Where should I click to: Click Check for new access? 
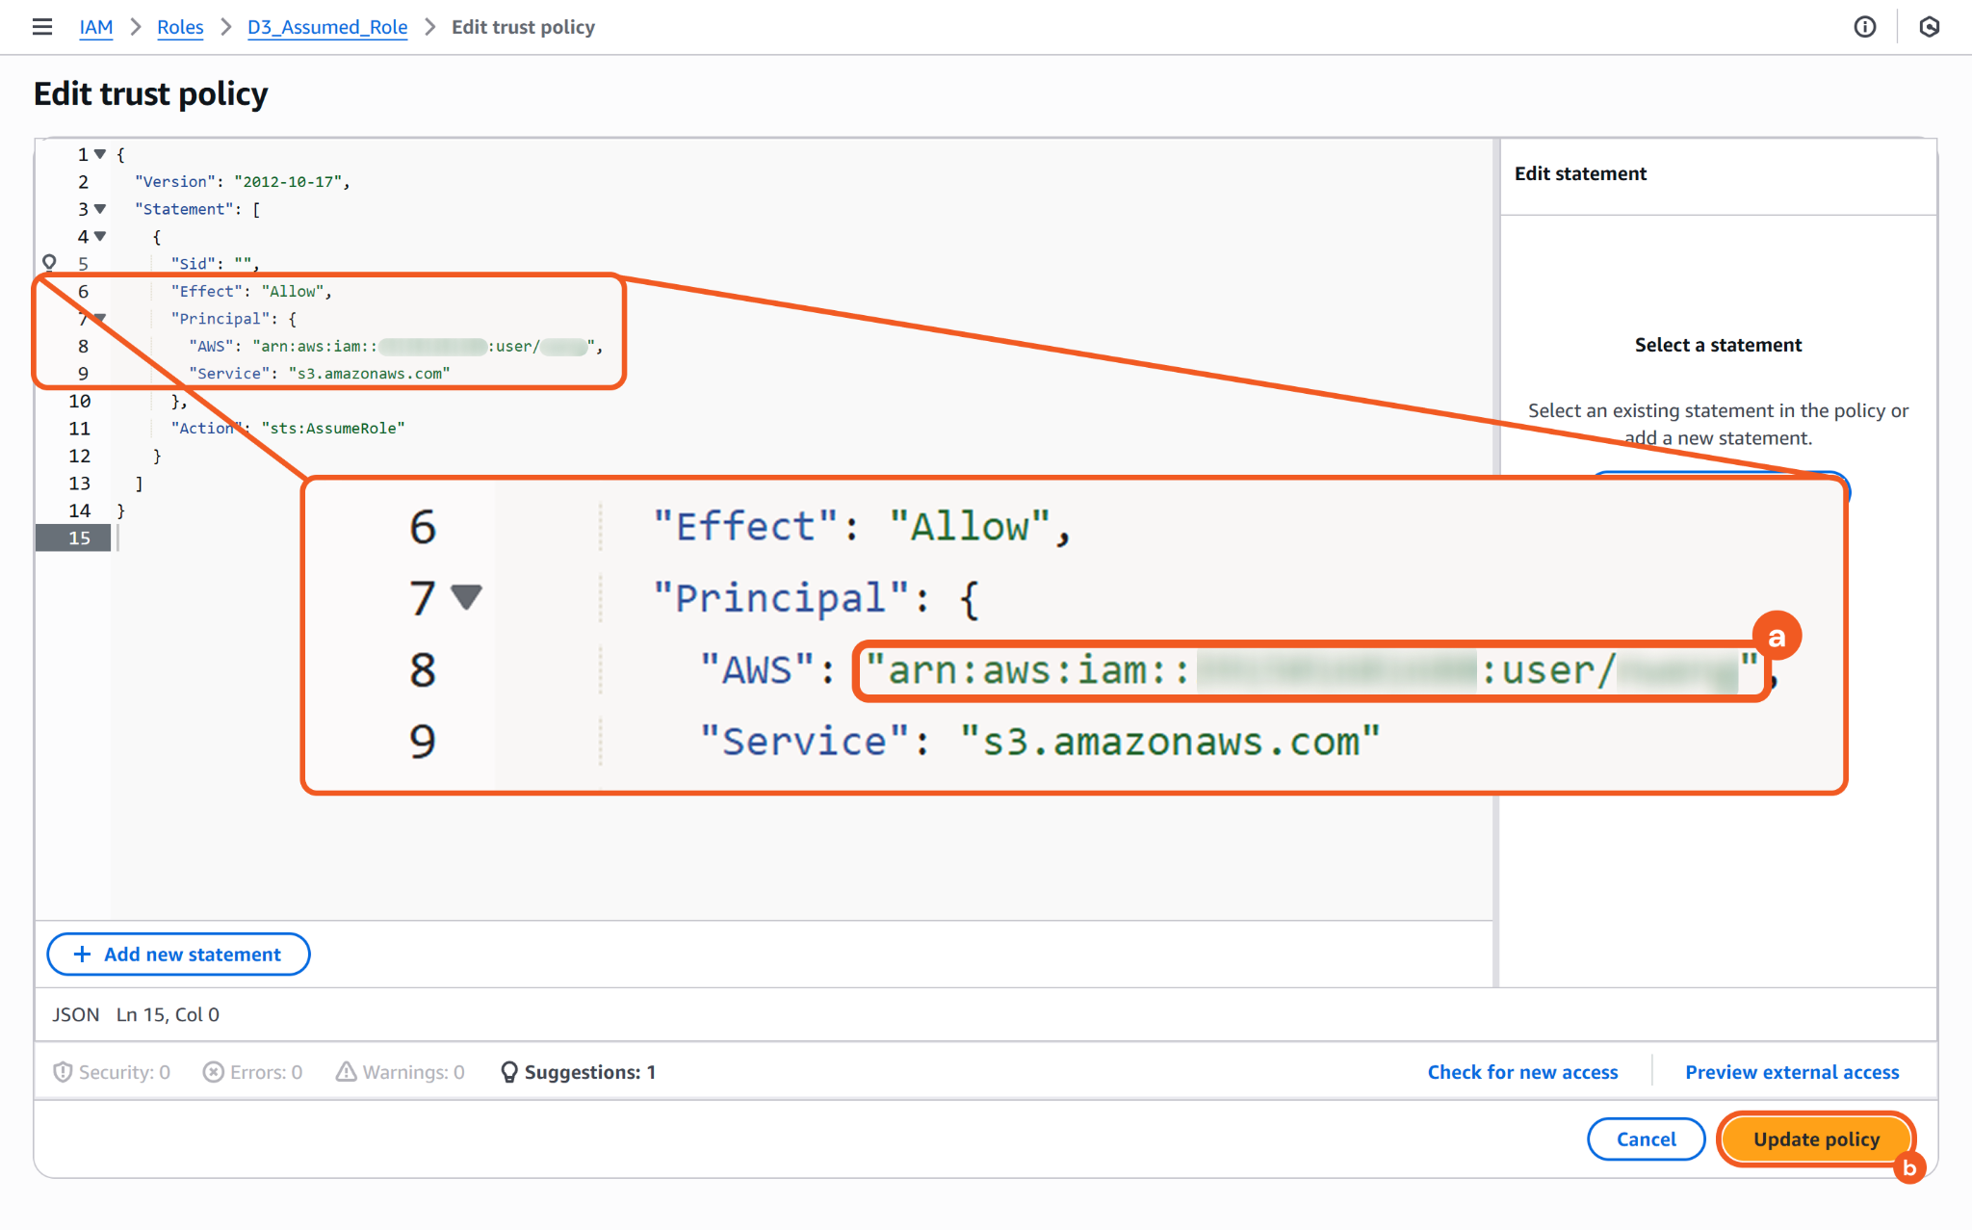click(x=1522, y=1072)
